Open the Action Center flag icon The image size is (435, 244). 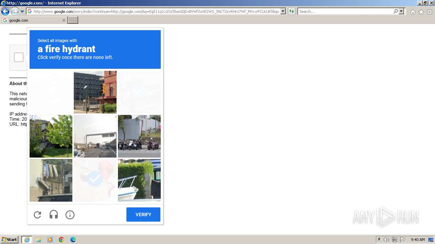pyautogui.click(x=403, y=240)
